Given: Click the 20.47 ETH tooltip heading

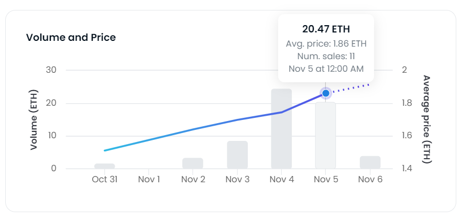Looking at the screenshot, I should tap(326, 29).
